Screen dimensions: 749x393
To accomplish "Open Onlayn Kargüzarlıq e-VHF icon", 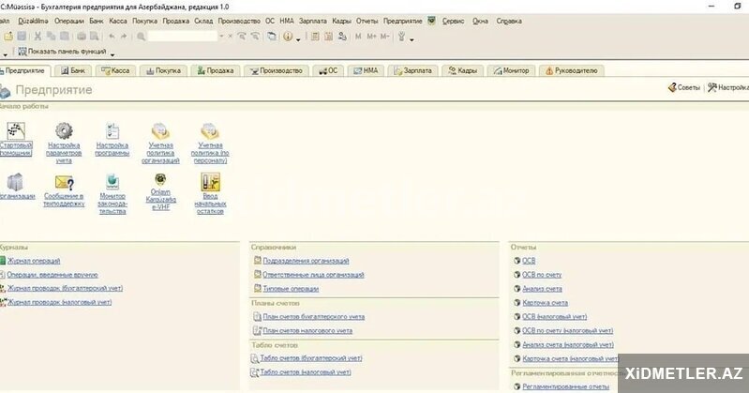I will point(160,180).
